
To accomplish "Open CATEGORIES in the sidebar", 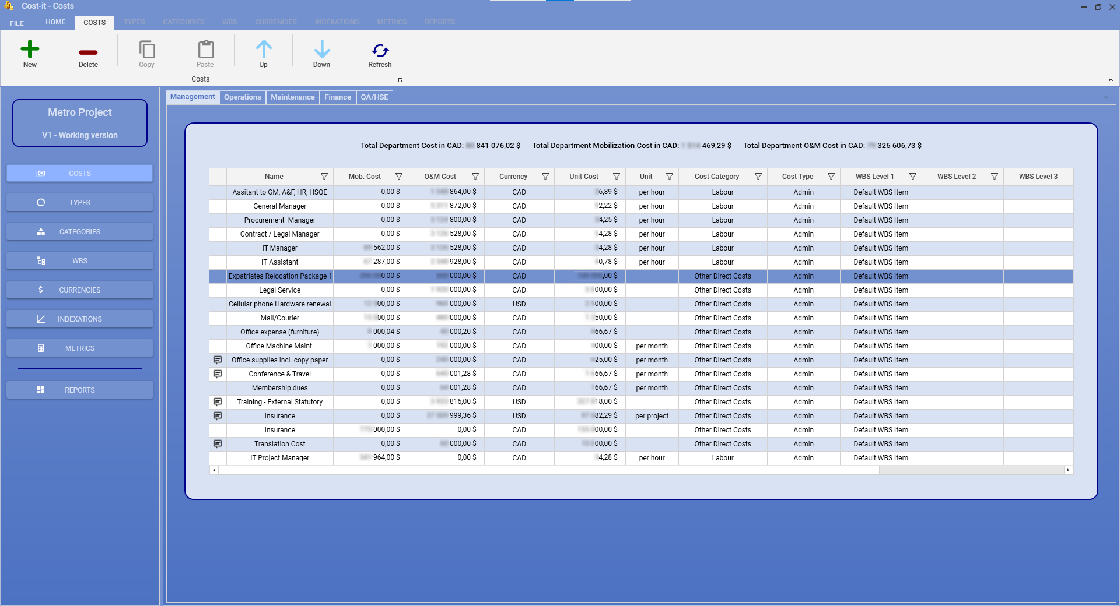I will coord(80,232).
